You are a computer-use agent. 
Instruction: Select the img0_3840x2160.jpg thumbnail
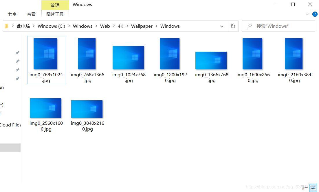coord(87,109)
